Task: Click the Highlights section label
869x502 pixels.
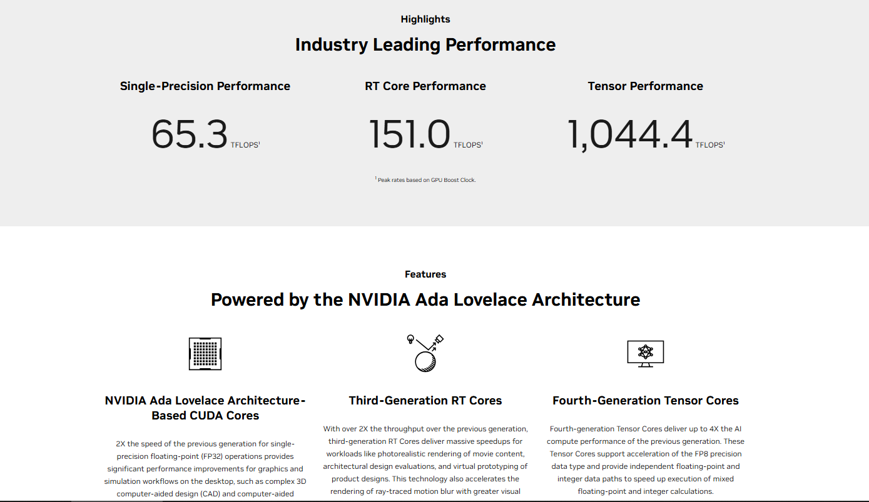Action: click(425, 19)
